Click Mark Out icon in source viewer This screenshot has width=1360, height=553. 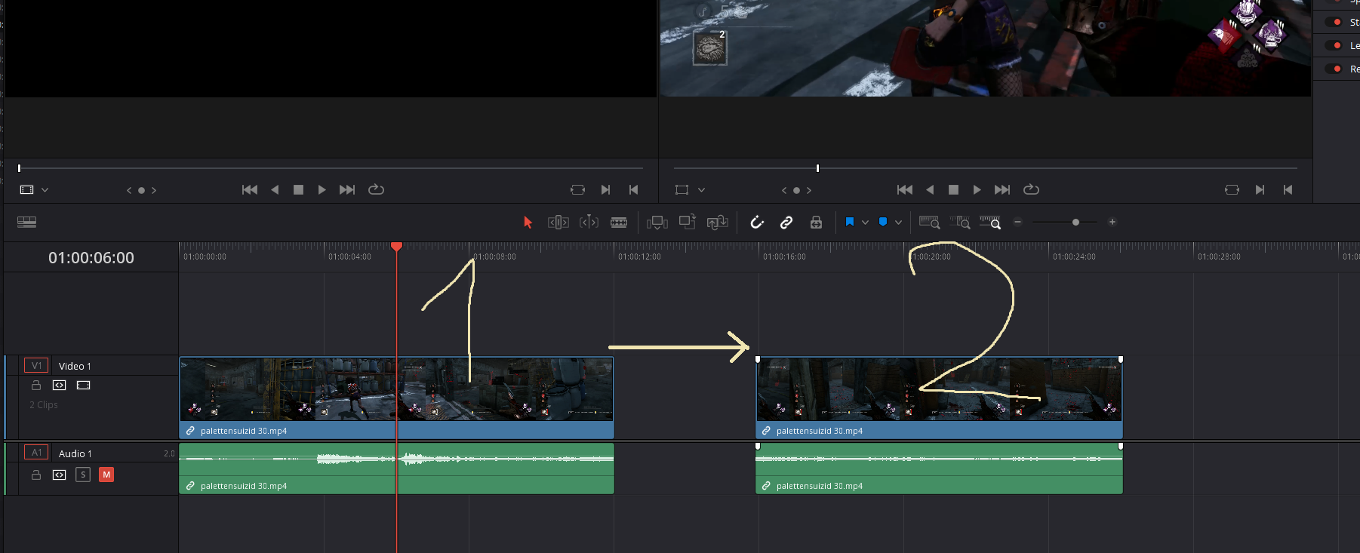click(x=633, y=189)
